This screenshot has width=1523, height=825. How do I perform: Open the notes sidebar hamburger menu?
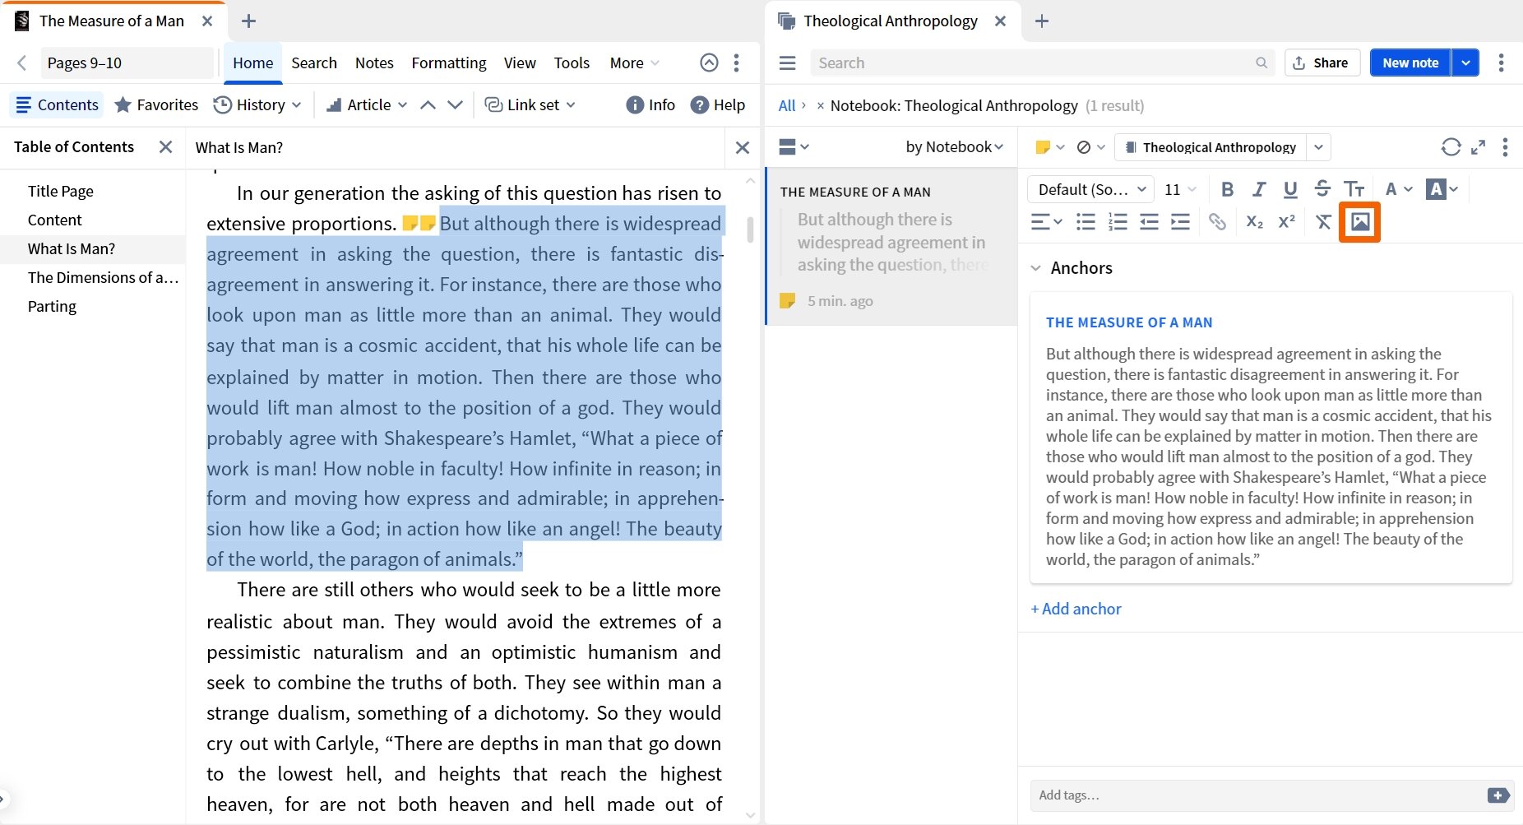[787, 63]
